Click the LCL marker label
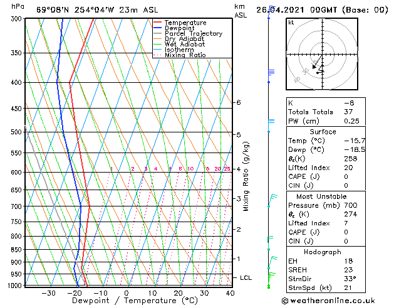This screenshot has width=394, height=305. pyautogui.click(x=246, y=277)
